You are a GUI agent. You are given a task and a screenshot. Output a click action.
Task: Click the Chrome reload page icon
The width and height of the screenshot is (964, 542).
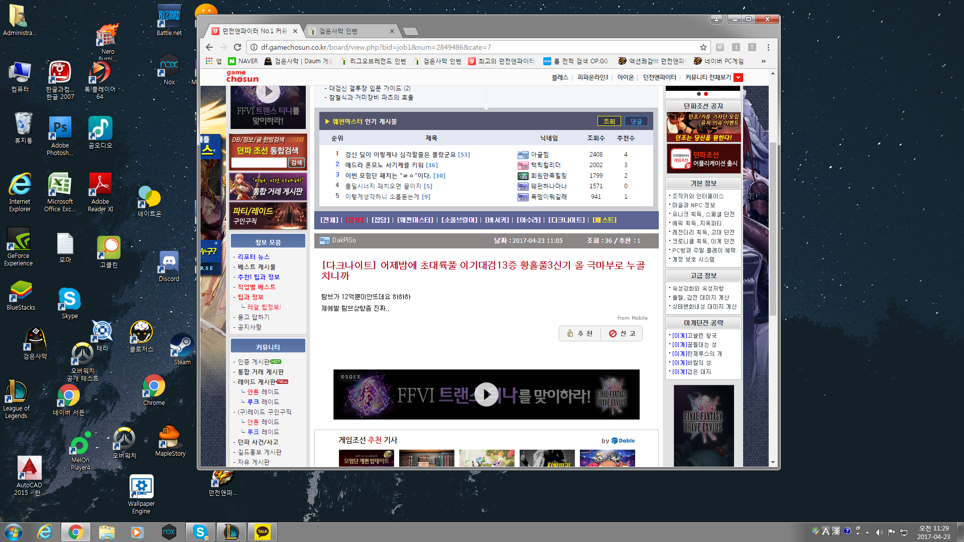pyautogui.click(x=237, y=47)
